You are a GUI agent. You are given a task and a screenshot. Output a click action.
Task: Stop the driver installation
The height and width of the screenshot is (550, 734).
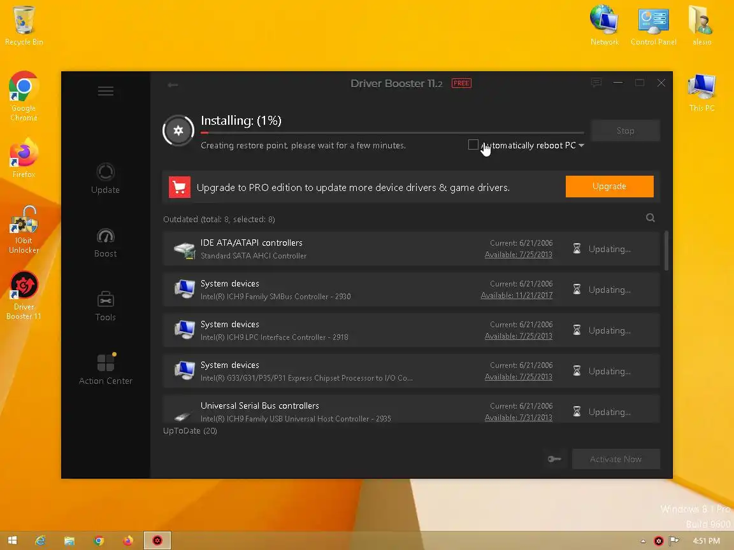pyautogui.click(x=625, y=130)
